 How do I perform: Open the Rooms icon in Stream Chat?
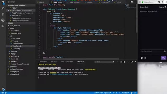click(165, 7)
